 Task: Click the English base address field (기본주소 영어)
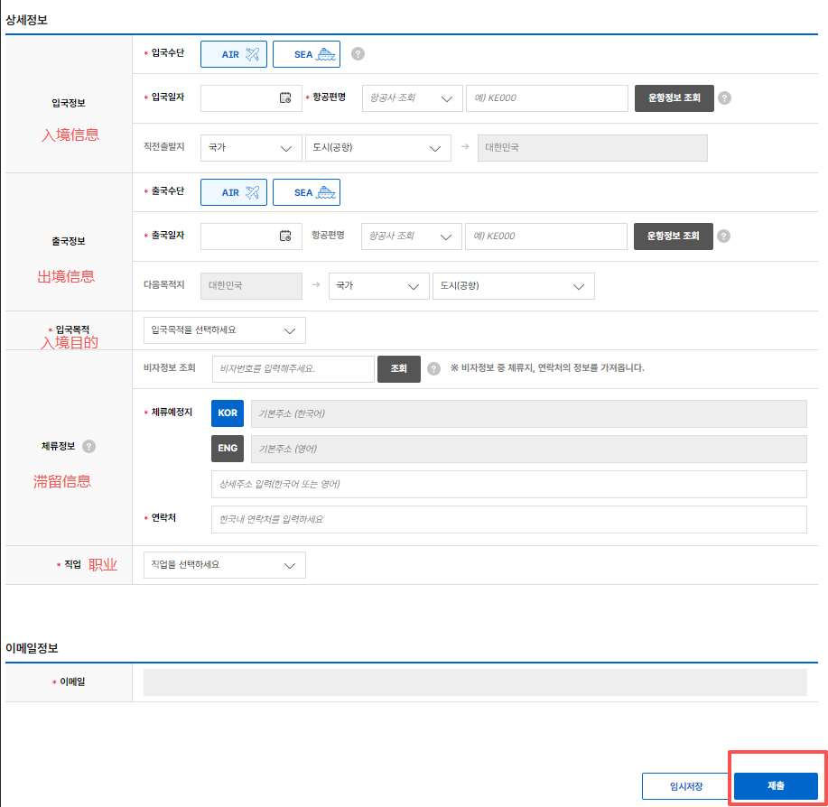(528, 450)
